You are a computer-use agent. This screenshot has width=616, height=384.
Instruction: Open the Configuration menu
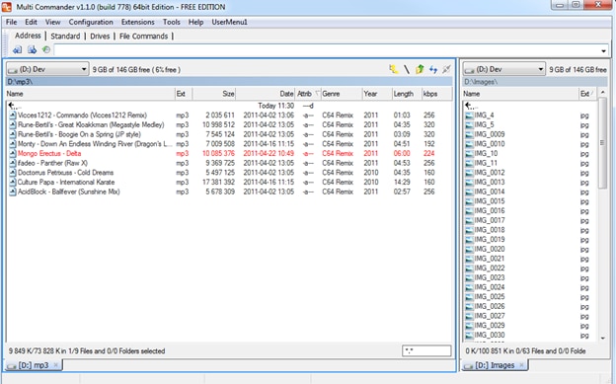pos(91,22)
